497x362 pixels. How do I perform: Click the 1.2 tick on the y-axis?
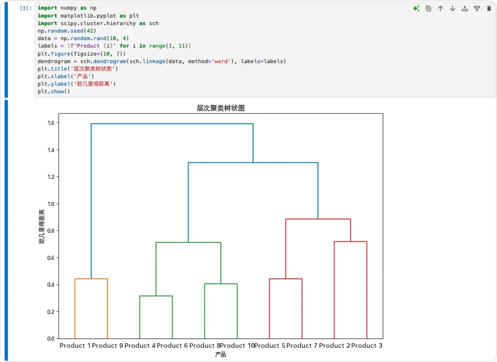tap(51, 177)
